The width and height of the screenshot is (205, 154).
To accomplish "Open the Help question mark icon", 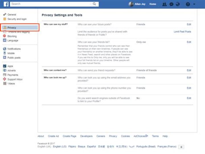I will point(188,4).
